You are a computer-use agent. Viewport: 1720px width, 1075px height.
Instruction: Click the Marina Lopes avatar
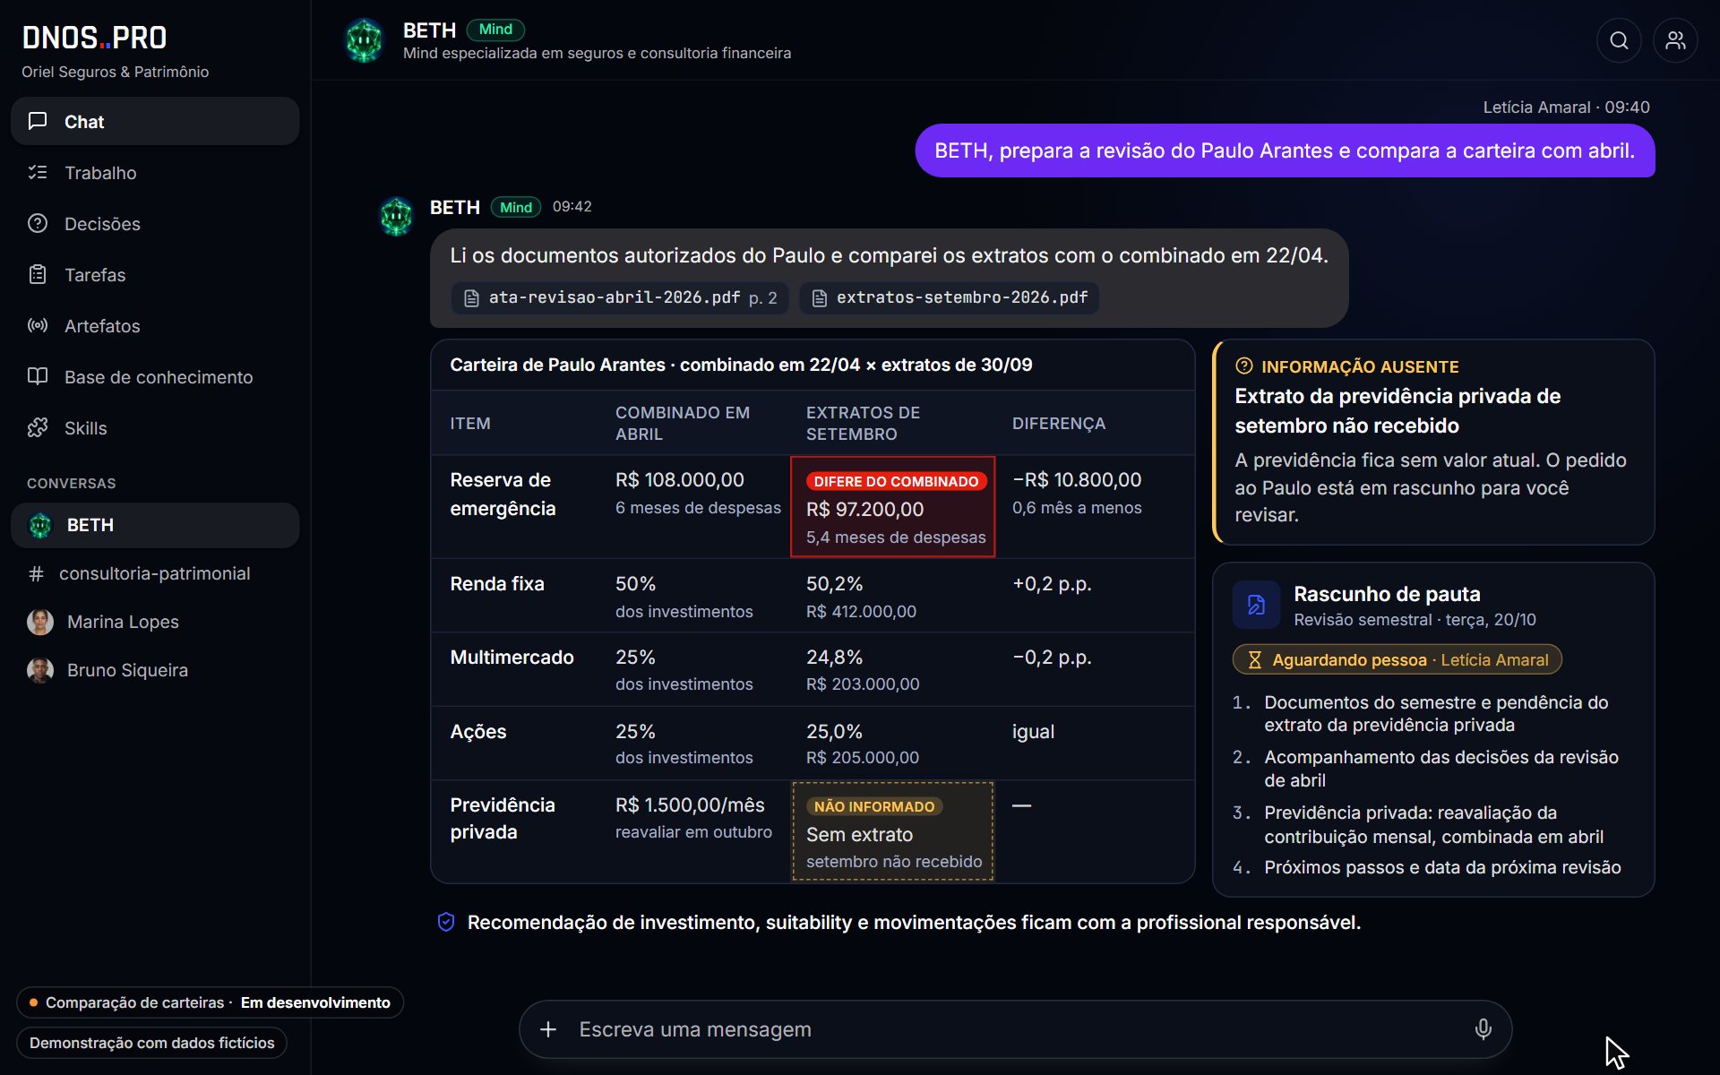[x=40, y=622]
